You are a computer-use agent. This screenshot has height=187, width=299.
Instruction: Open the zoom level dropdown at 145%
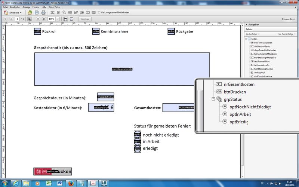60,19
